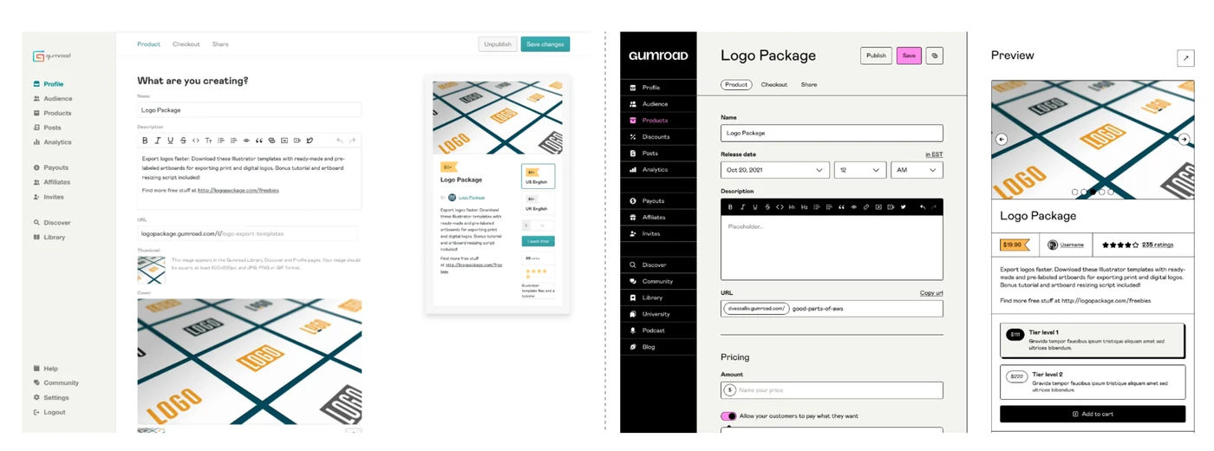This screenshot has width=1214, height=451.
Task: Switch to Checkout tab in new design
Action: point(774,85)
